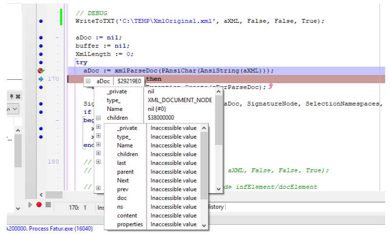
Task: Select the Name value nil {#0}
Action: (157, 109)
